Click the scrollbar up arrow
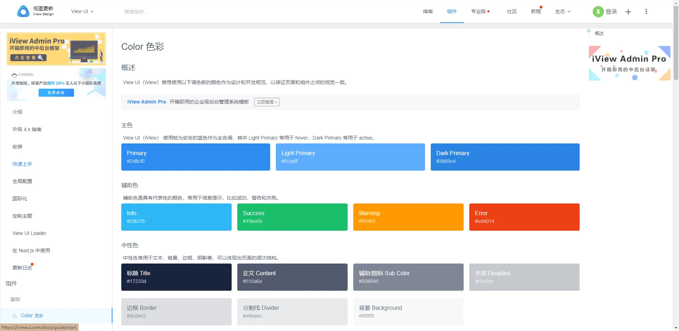Image resolution: width=679 pixels, height=331 pixels. [x=676, y=3]
